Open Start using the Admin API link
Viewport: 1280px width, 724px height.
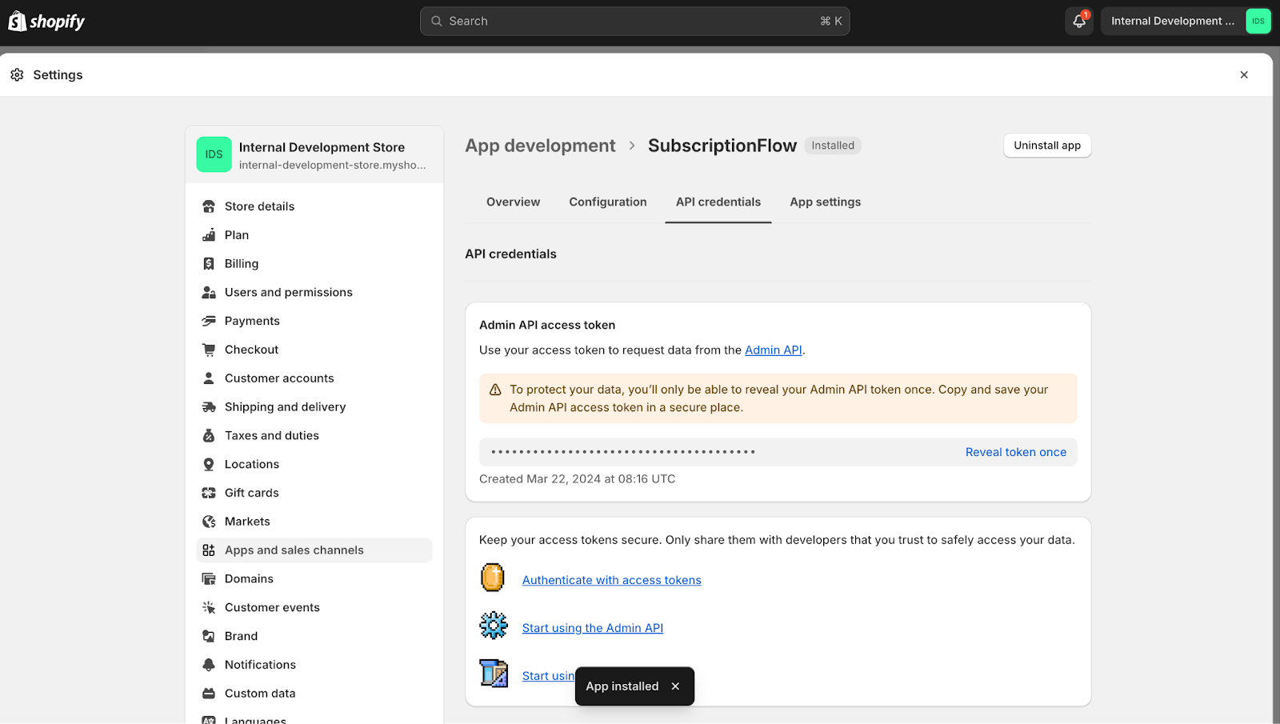click(x=593, y=628)
